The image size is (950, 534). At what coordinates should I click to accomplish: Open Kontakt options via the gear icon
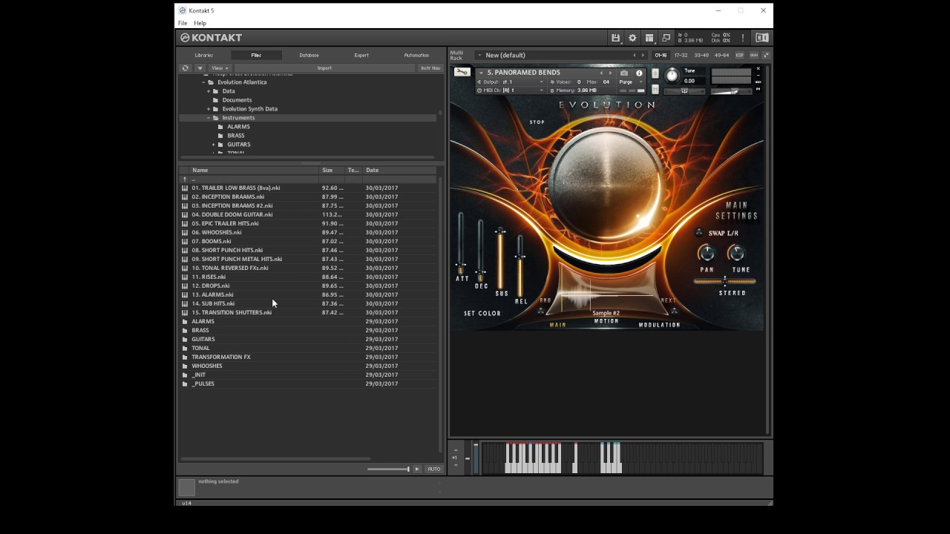[632, 38]
